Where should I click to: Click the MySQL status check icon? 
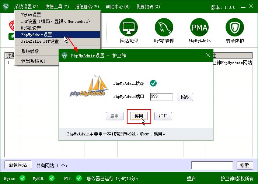click(x=52, y=178)
